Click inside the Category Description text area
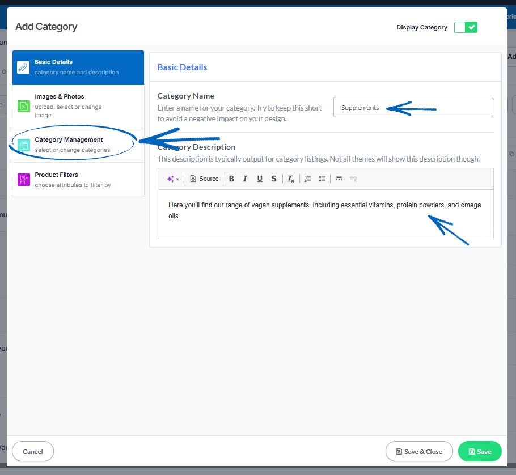 pyautogui.click(x=325, y=214)
